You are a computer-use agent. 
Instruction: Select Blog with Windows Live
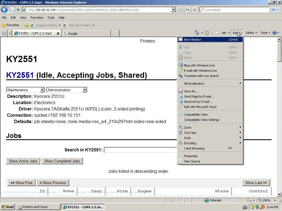point(210,65)
